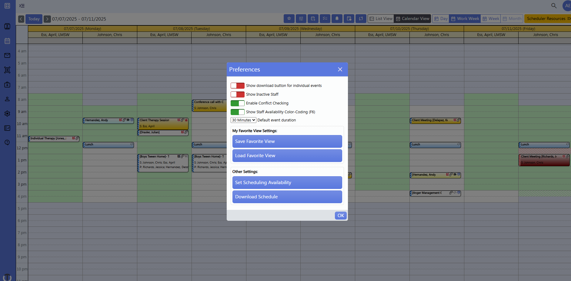Viewport: 571px width, 281px height.
Task: Click the search magnifier icon in the top bar
Action: click(554, 6)
